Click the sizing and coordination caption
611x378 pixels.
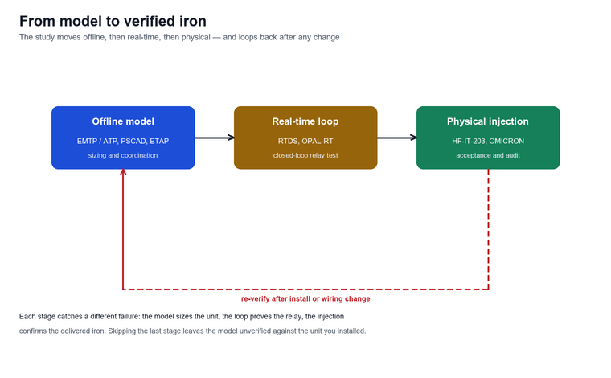pos(123,155)
